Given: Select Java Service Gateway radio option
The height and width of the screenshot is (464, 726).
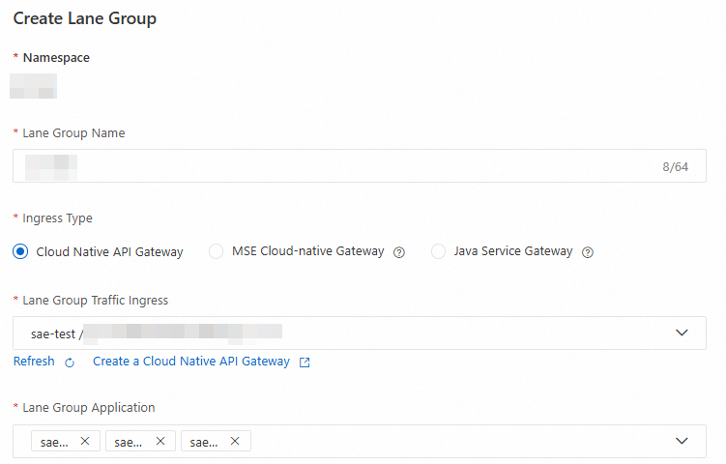Looking at the screenshot, I should [x=438, y=251].
